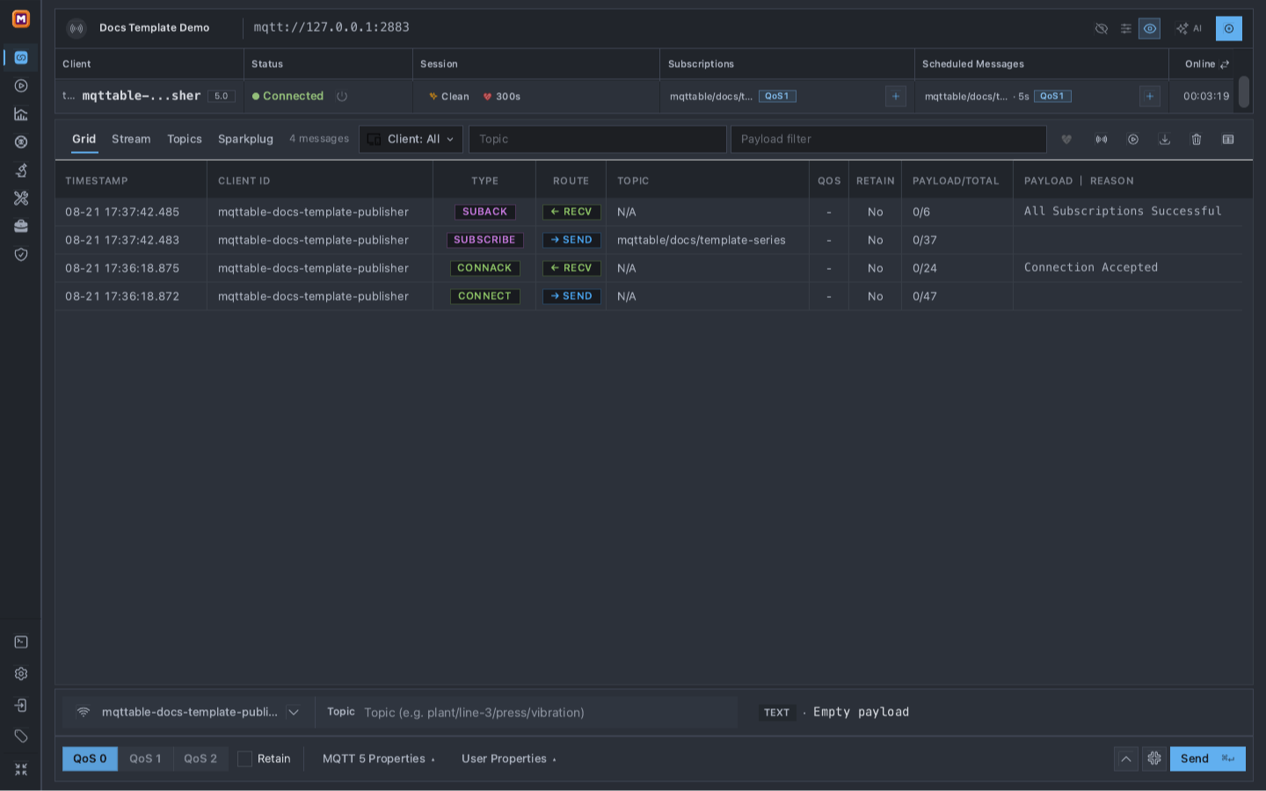Image resolution: width=1266 pixels, height=791 pixels.
Task: Click the broadcast icon beside Docs Template Demo
Action: 77,28
